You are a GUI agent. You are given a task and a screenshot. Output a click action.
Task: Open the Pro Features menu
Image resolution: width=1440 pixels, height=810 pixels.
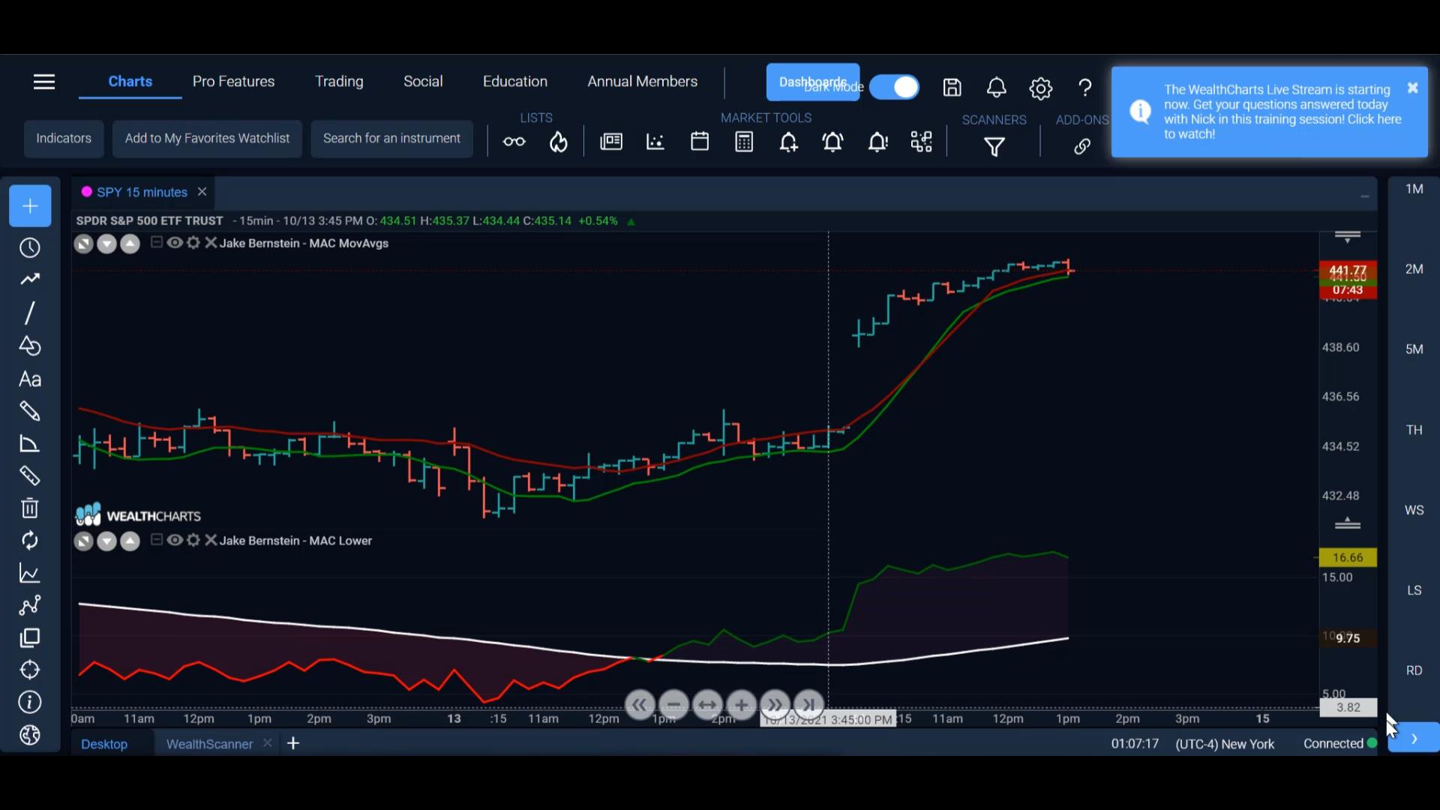tap(233, 81)
